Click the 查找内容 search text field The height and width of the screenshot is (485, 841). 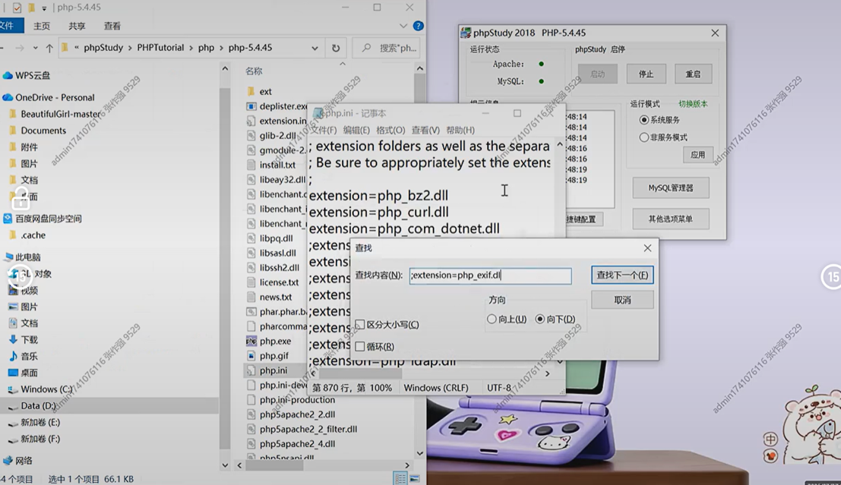tap(490, 276)
